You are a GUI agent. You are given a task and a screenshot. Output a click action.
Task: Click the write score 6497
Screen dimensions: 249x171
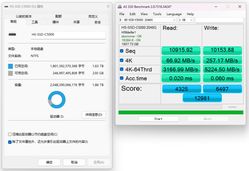222,89
